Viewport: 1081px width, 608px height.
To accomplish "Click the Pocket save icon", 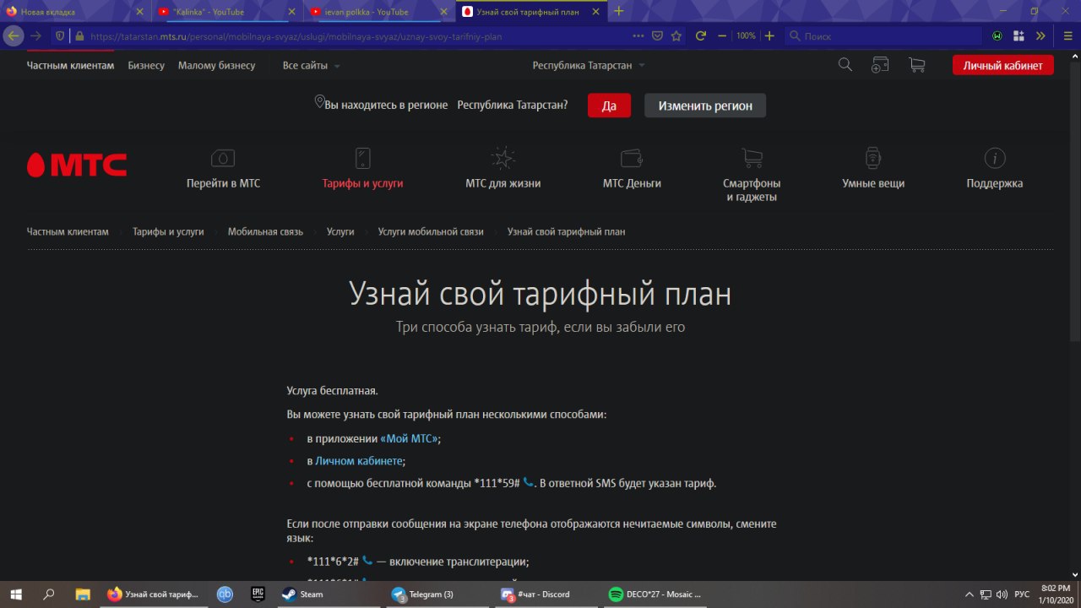I will tap(658, 36).
